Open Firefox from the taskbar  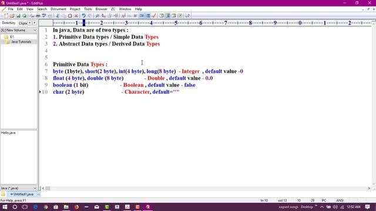pos(76,207)
